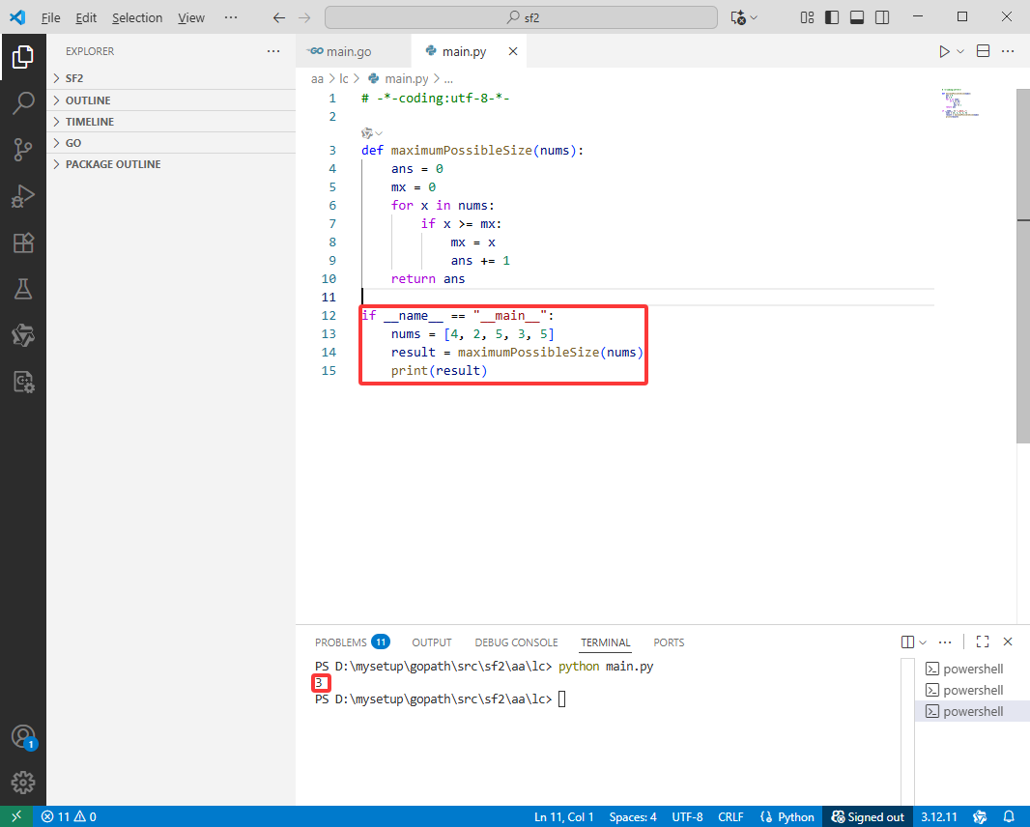Split the terminal
This screenshot has height=827, width=1030.
click(908, 642)
